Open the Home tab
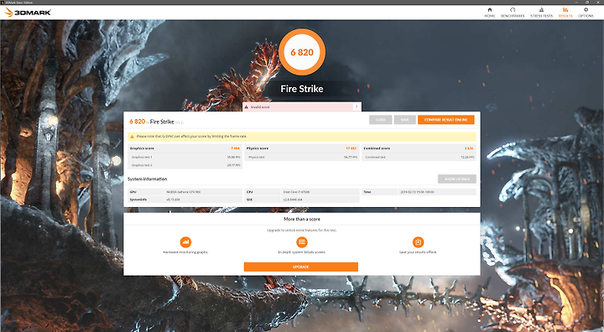This screenshot has height=332, width=604. pyautogui.click(x=490, y=13)
